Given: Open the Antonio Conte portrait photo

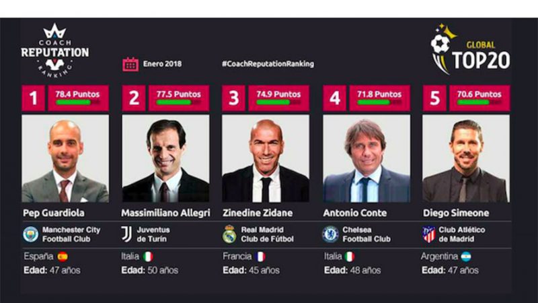Looking at the screenshot, I should click(x=367, y=158).
